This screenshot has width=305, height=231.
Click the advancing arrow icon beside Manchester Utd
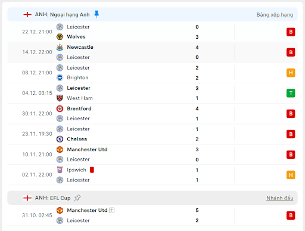[112, 210]
